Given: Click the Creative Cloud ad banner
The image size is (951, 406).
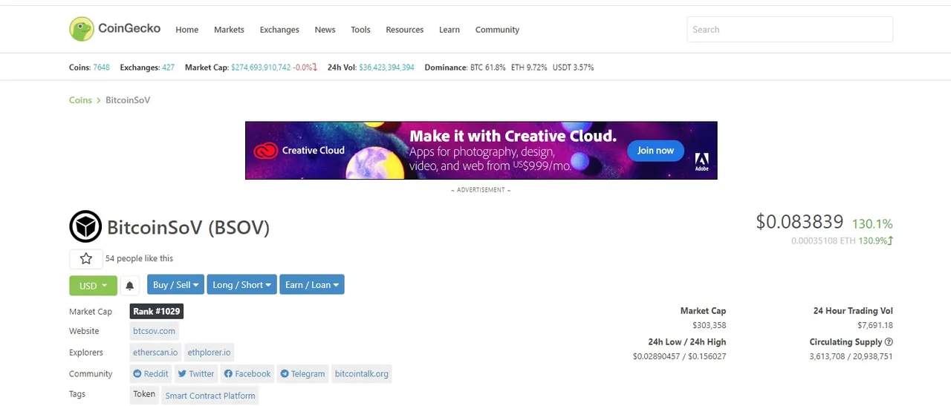Looking at the screenshot, I should pos(481,151).
